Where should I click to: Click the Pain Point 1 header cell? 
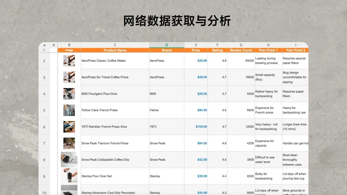coord(268,50)
